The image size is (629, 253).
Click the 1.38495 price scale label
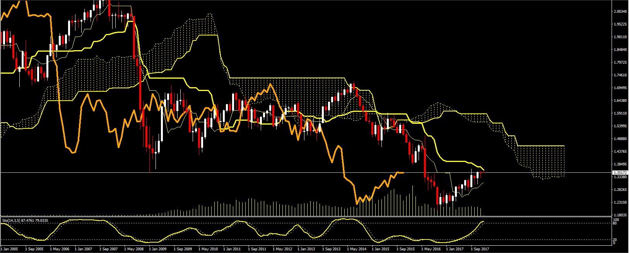pyautogui.click(x=620, y=164)
